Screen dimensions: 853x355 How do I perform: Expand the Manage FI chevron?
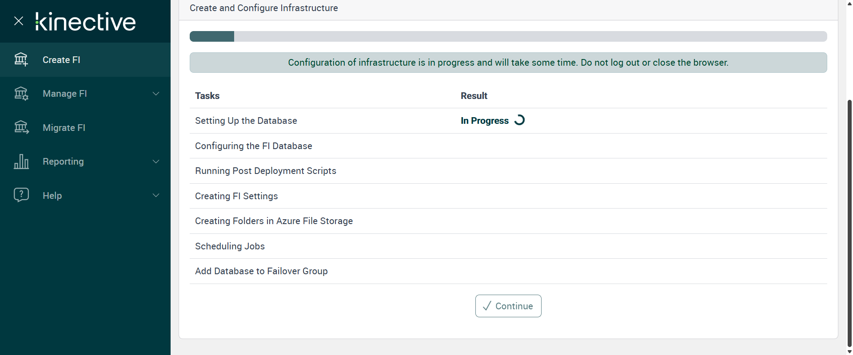(x=156, y=94)
